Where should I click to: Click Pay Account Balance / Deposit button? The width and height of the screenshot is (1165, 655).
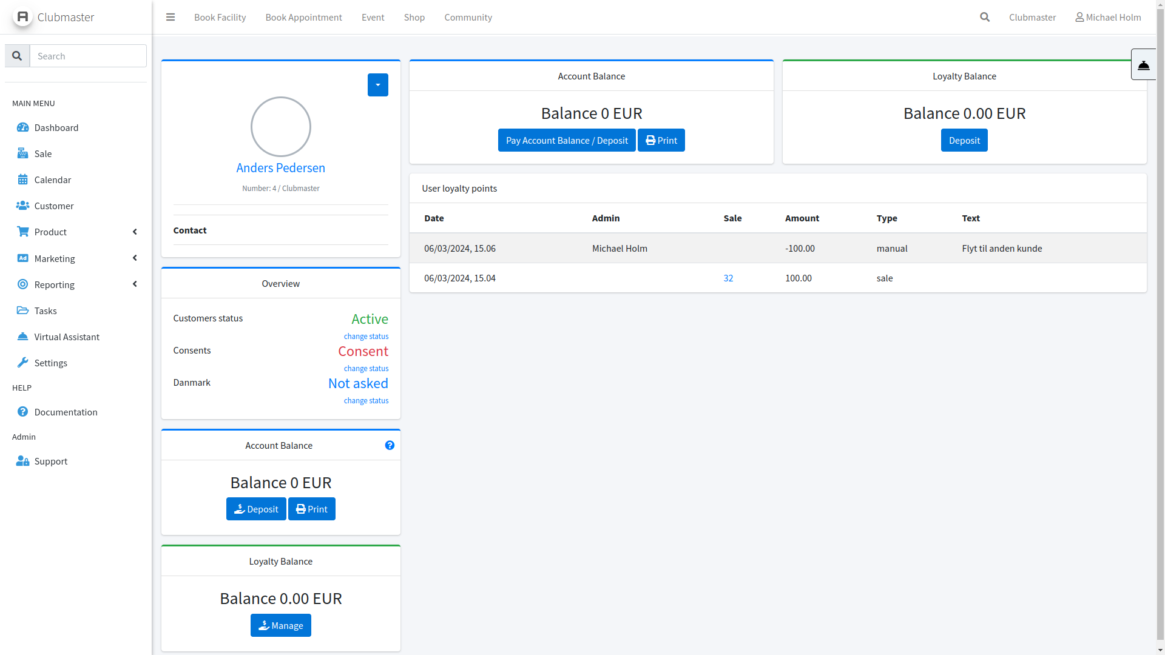pyautogui.click(x=567, y=140)
